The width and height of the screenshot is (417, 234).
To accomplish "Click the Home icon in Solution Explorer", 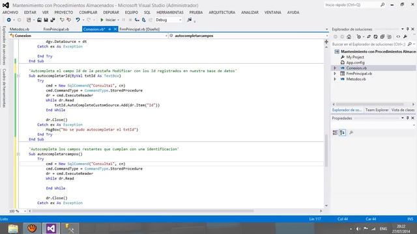I will 349,37.
